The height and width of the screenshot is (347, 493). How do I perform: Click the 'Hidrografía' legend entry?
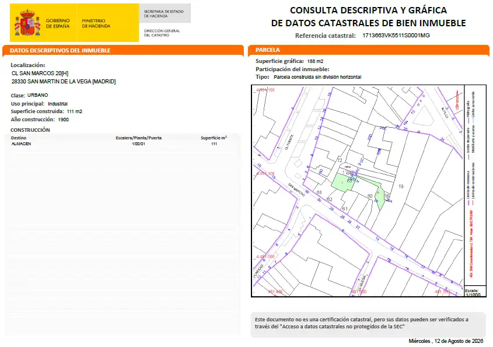tap(468, 113)
